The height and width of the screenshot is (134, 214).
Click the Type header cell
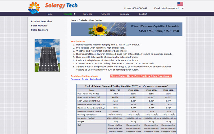click(x=91, y=90)
